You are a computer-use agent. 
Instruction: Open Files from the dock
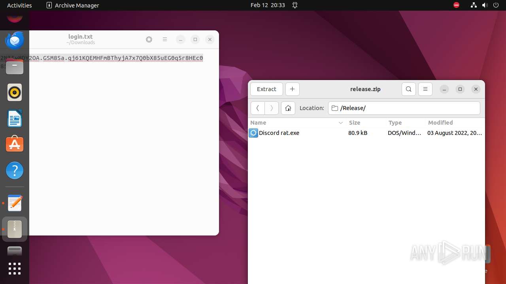click(x=15, y=66)
